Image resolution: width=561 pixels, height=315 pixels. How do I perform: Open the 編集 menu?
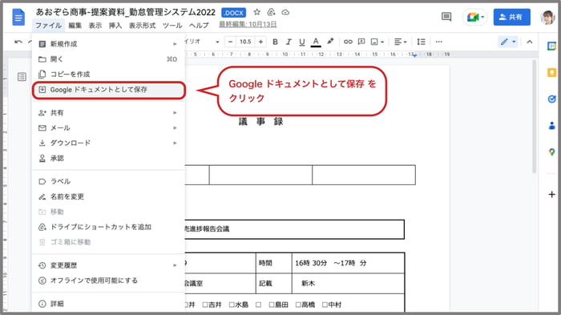tap(75, 26)
